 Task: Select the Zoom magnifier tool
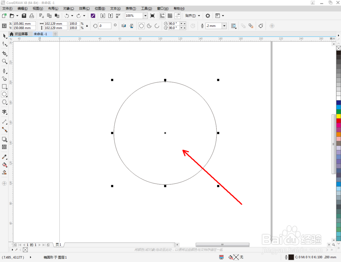(x=4, y=61)
